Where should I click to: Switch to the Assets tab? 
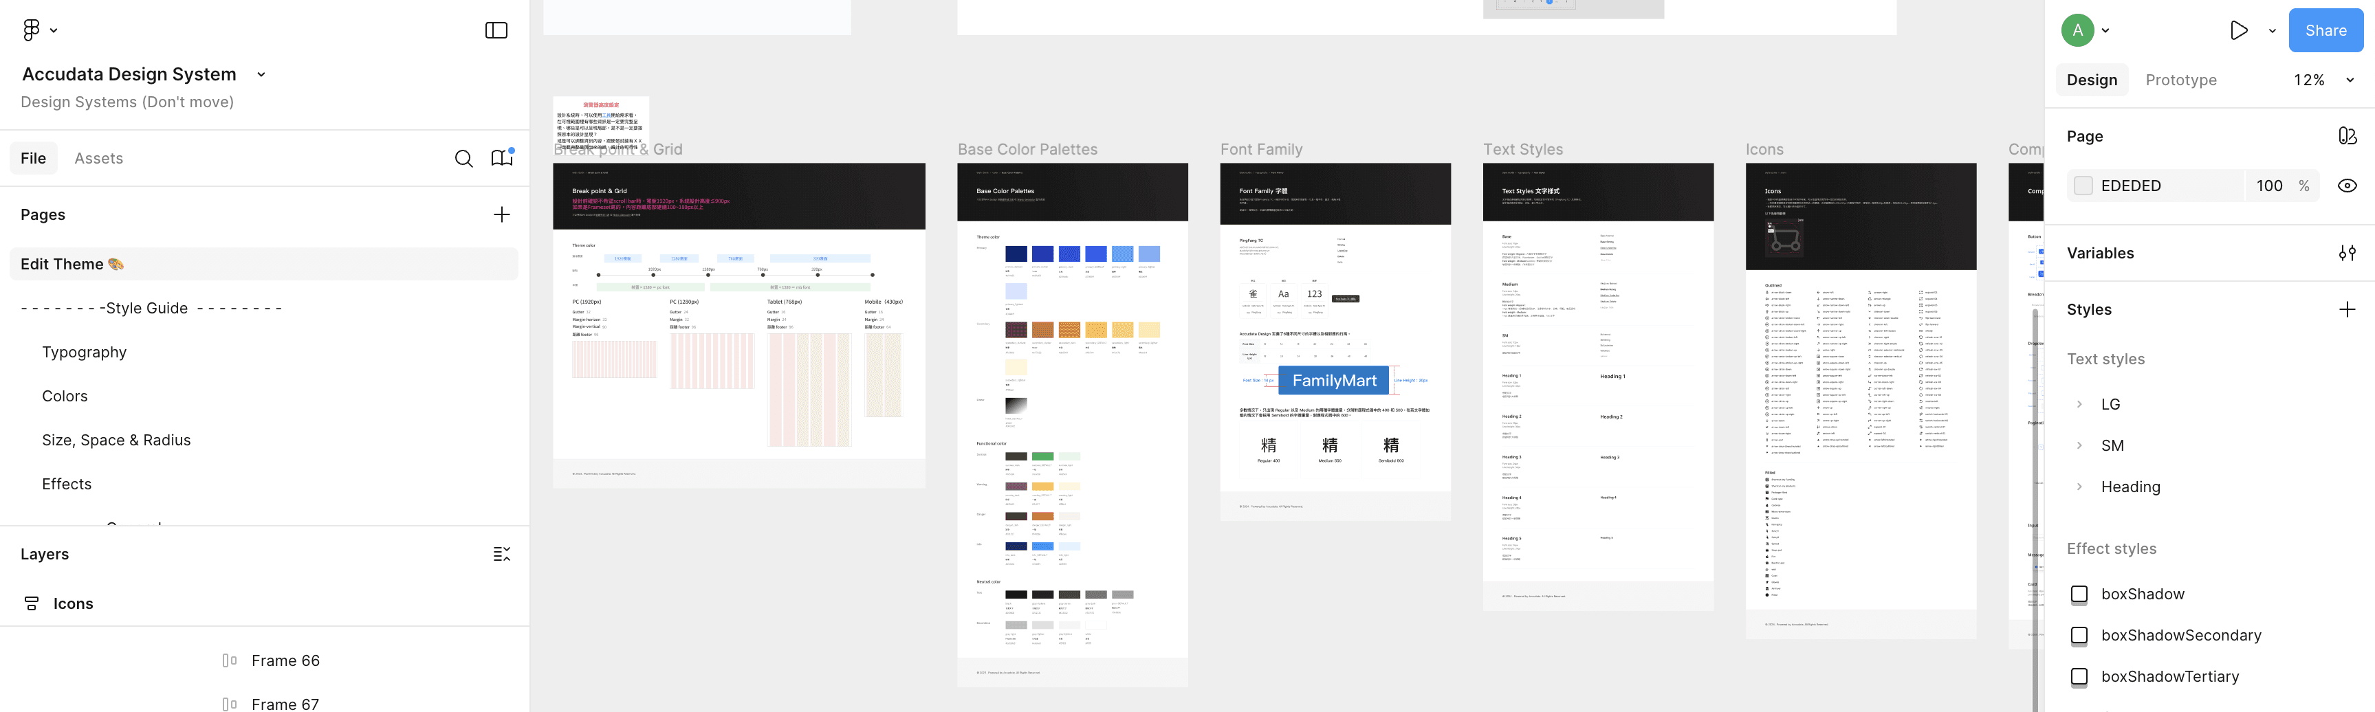click(x=98, y=159)
